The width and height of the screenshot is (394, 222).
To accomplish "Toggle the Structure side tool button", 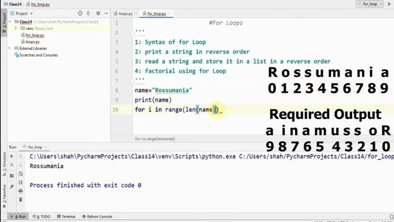I will click(4, 164).
